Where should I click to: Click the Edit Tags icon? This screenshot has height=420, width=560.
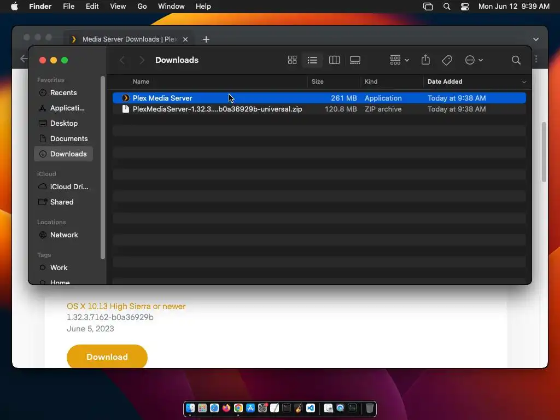pos(447,60)
